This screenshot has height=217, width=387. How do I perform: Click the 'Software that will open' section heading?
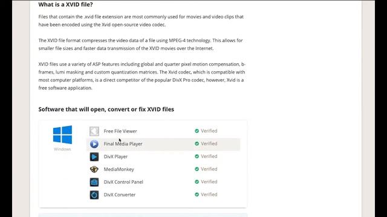(106, 109)
